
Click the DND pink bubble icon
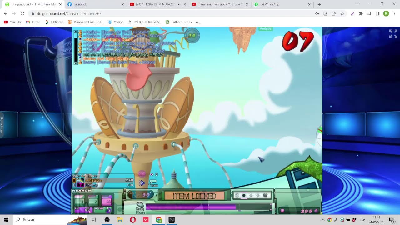[x=142, y=173]
